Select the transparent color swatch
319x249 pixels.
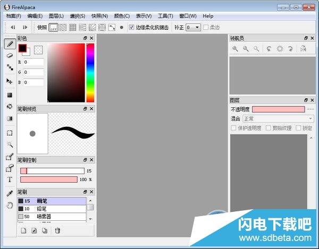[x=38, y=50]
